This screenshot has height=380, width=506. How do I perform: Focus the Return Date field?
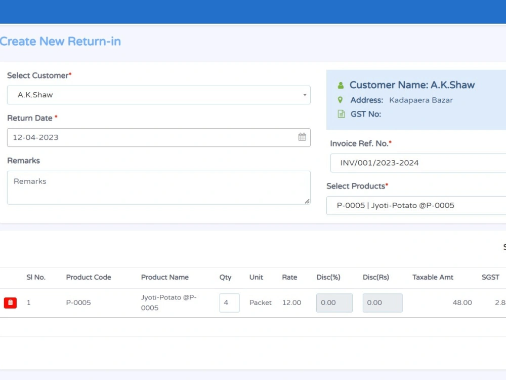(x=159, y=138)
